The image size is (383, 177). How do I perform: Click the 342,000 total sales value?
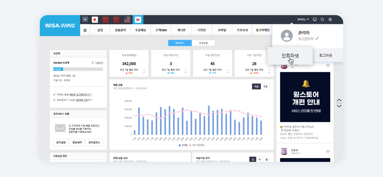(129, 64)
